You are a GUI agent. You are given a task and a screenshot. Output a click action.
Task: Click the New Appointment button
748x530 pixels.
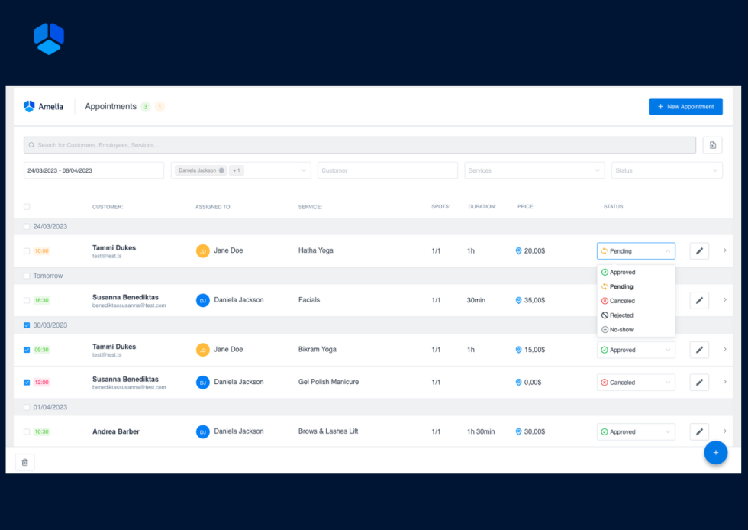(x=685, y=107)
